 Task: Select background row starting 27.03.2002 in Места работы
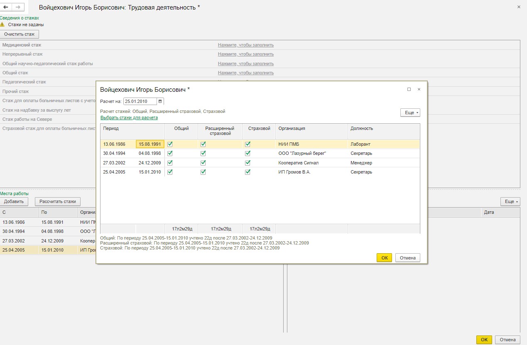(48, 240)
